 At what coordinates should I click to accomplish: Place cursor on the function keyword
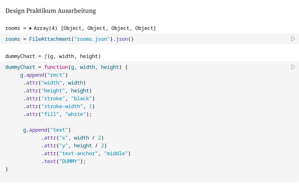tap(56, 67)
